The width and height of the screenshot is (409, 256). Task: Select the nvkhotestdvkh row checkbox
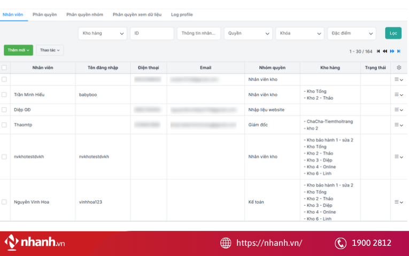pos(4,157)
